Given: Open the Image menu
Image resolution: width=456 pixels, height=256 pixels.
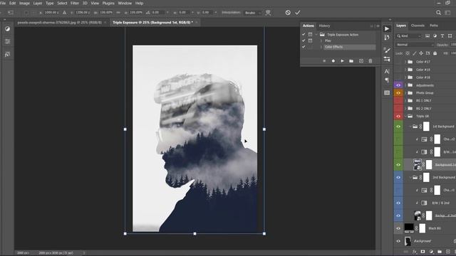Looking at the screenshot, I should pyautogui.click(x=24, y=3).
